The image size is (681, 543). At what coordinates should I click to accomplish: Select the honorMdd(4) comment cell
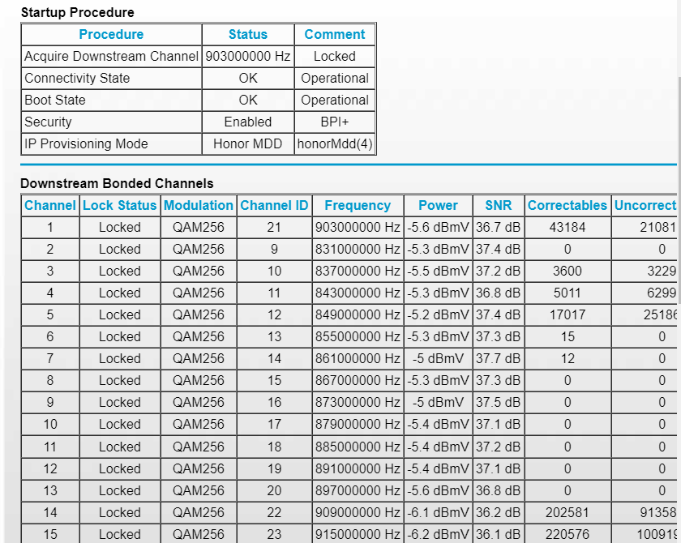coord(335,143)
